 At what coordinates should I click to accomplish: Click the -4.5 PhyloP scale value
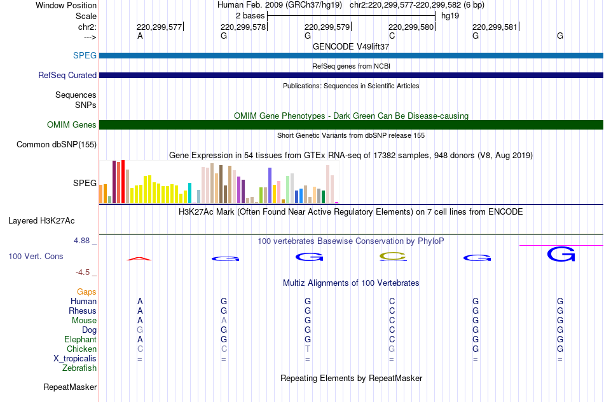pos(83,272)
